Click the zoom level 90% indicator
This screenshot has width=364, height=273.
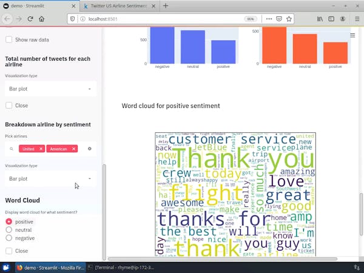(251, 19)
